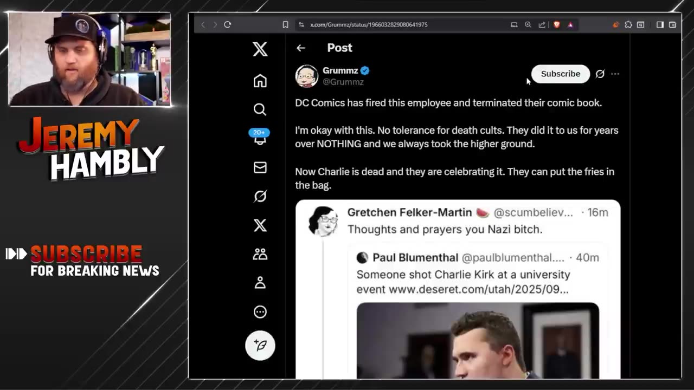The width and height of the screenshot is (694, 390).
Task: Open Profile person icon in sidebar
Action: [260, 283]
